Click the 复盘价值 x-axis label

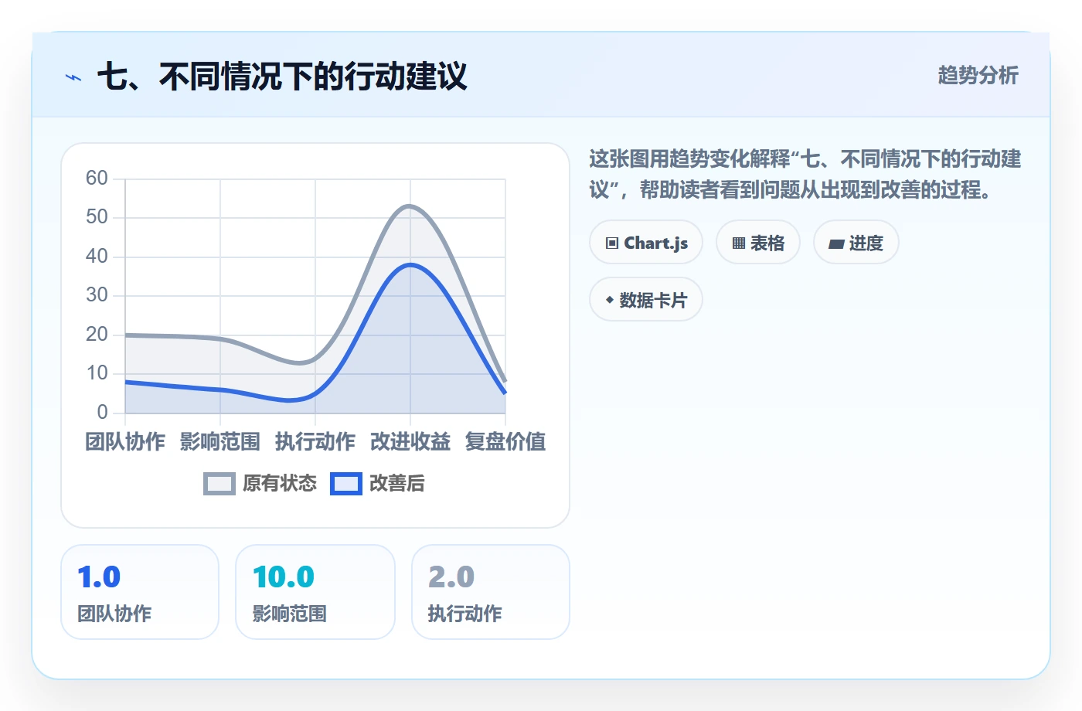505,442
